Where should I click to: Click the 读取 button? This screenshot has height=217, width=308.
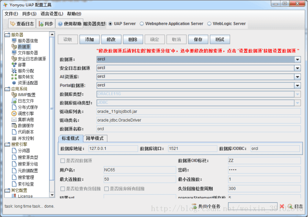(68, 39)
